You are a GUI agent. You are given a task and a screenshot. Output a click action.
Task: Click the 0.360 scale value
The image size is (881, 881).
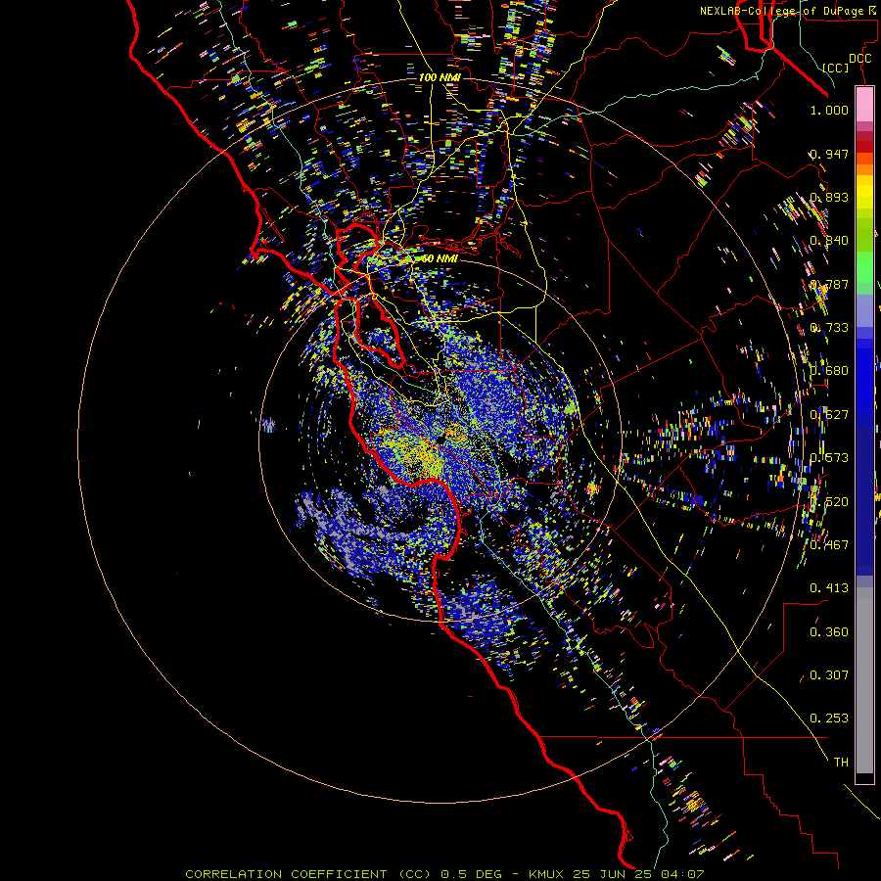[x=829, y=631]
